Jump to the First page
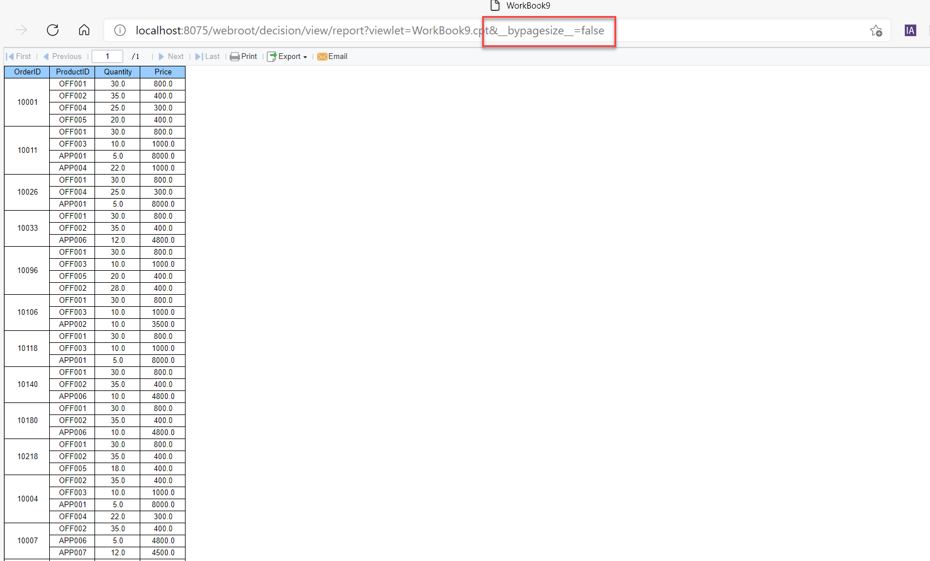930x561 pixels. (x=19, y=56)
